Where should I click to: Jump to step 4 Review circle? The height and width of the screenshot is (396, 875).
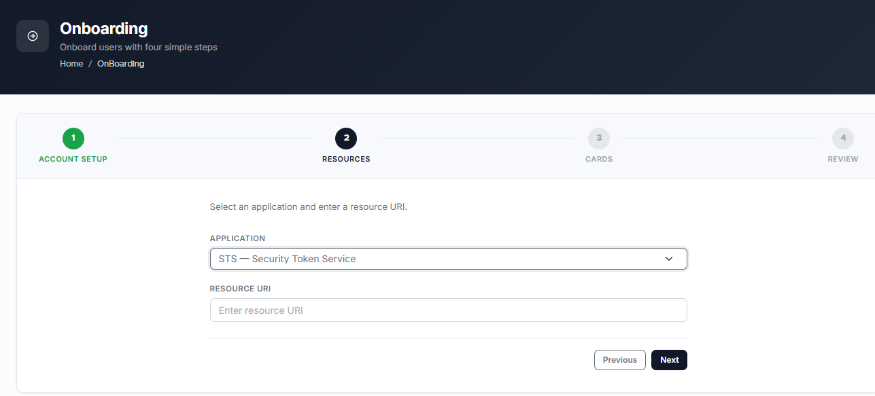point(843,139)
